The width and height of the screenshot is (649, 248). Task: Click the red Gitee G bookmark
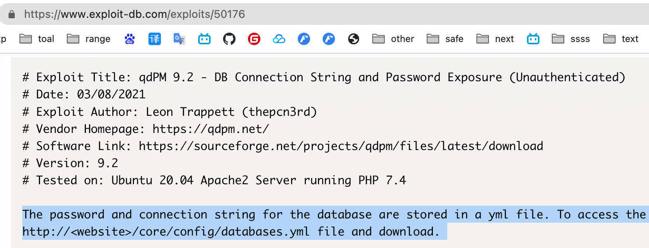[x=254, y=39]
